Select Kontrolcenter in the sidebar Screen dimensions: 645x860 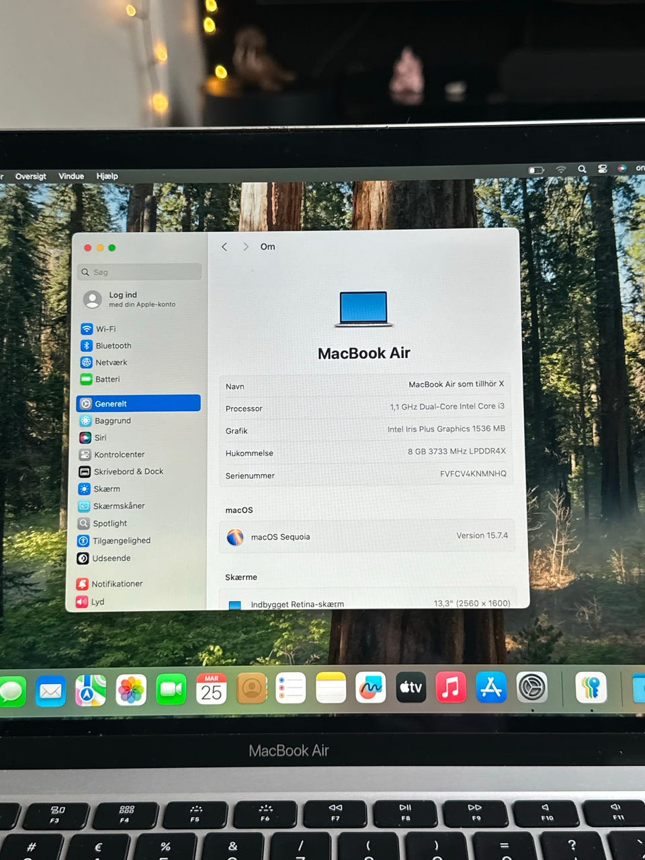[x=112, y=454]
